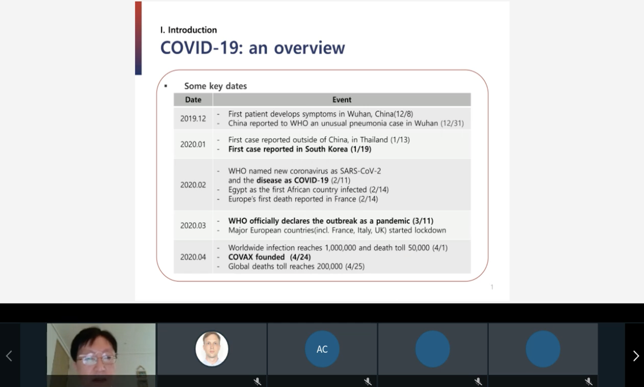Click the blank avatar right of AC
The image size is (644, 387).
pos(432,349)
